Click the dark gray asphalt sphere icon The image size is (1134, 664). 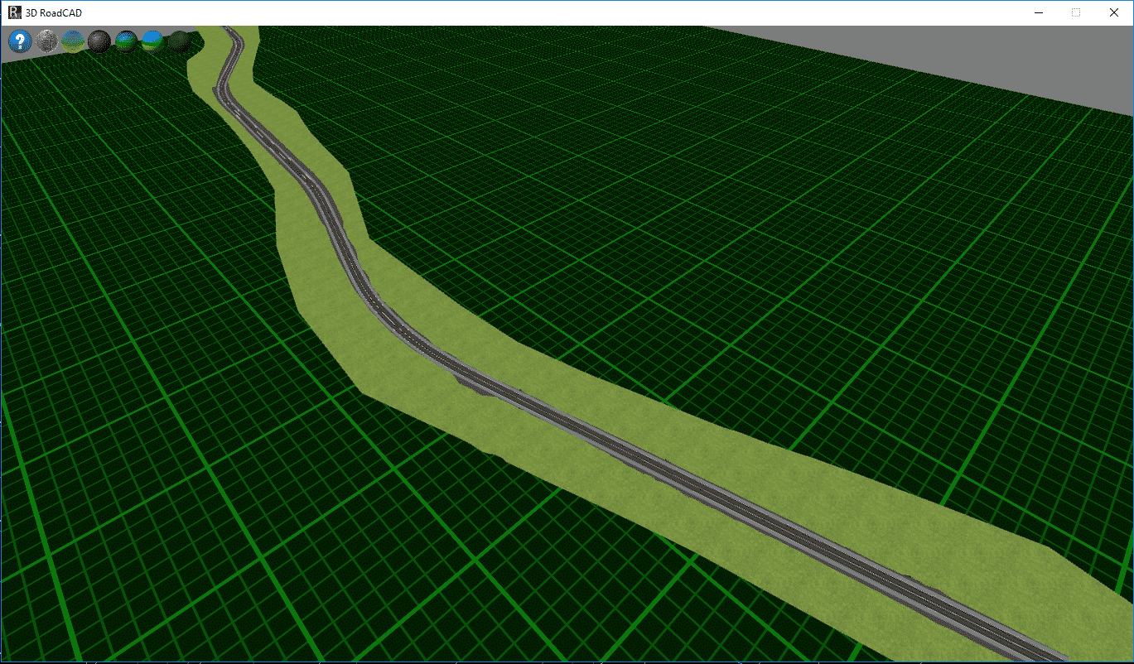(99, 41)
